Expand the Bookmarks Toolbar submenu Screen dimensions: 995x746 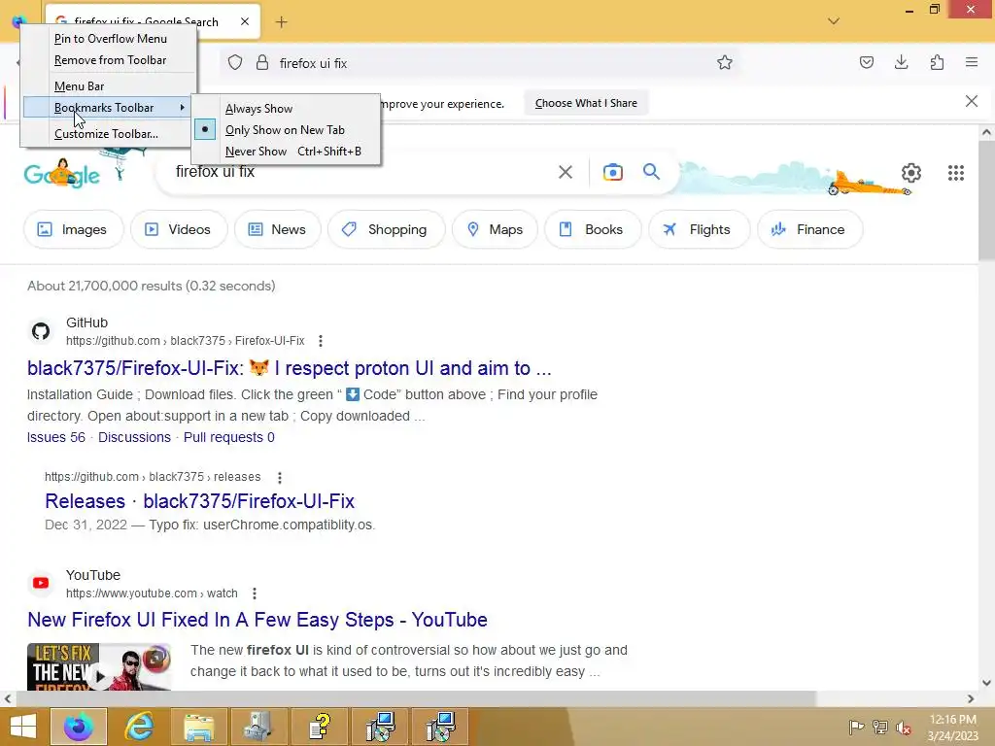click(109, 107)
